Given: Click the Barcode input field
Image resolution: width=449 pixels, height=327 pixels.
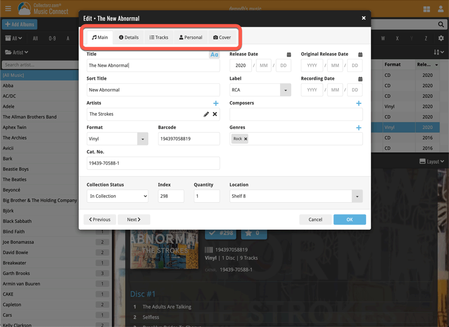Looking at the screenshot, I should click(x=189, y=139).
